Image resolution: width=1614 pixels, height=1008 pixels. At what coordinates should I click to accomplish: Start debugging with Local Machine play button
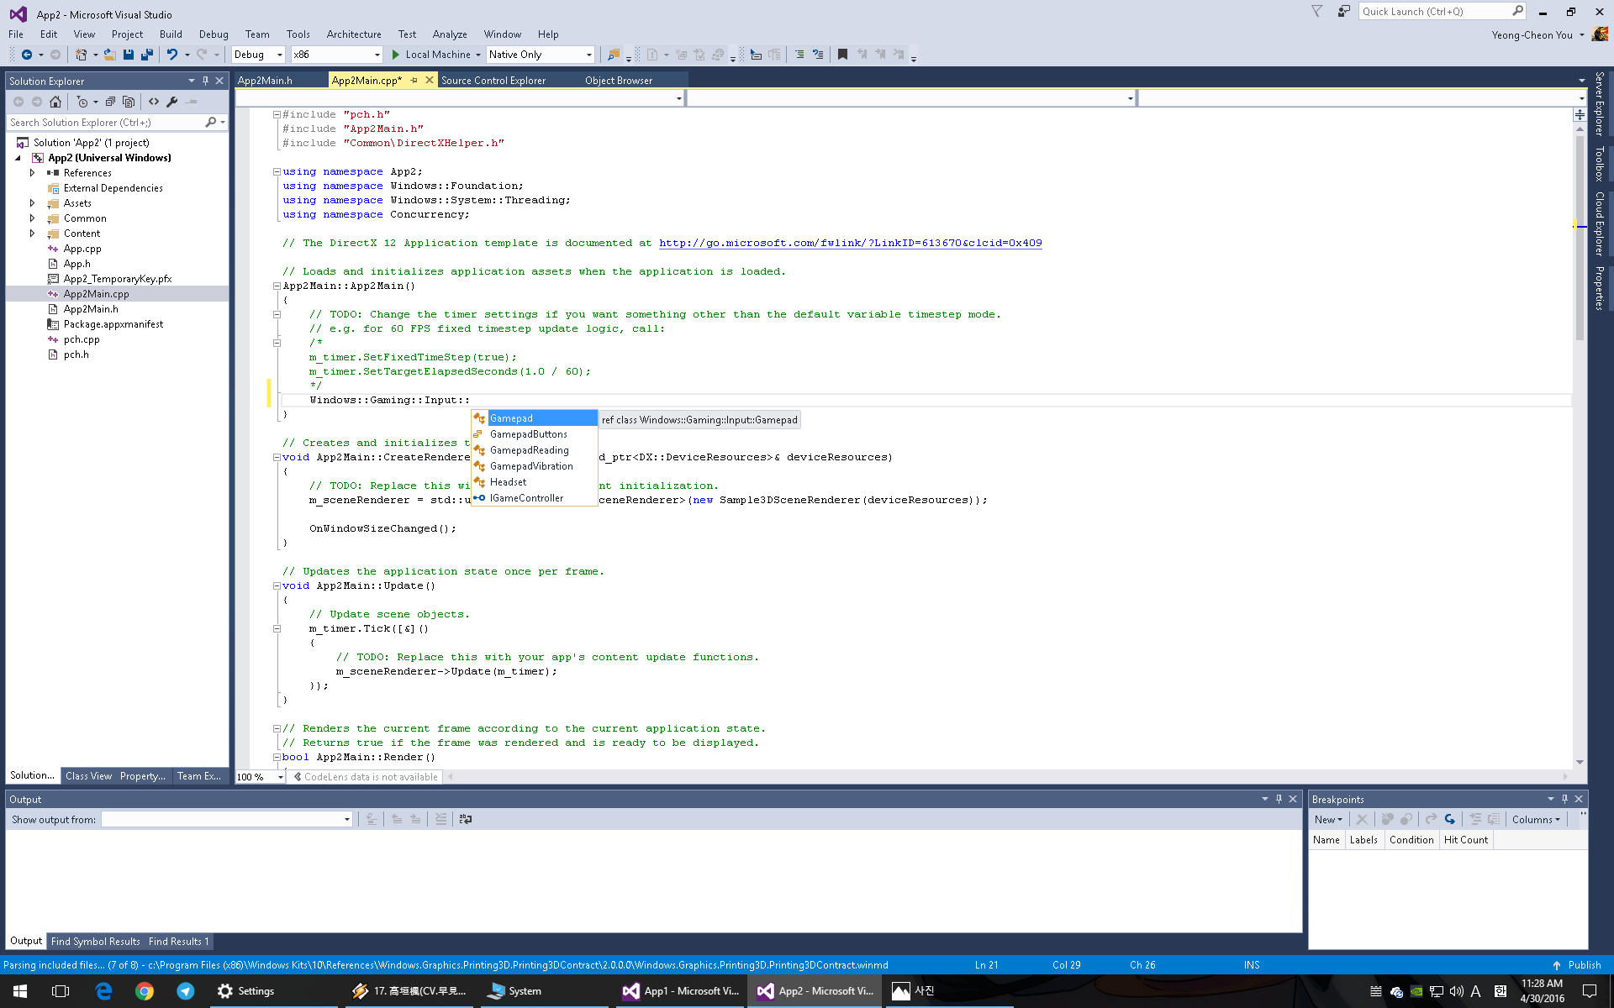point(396,55)
